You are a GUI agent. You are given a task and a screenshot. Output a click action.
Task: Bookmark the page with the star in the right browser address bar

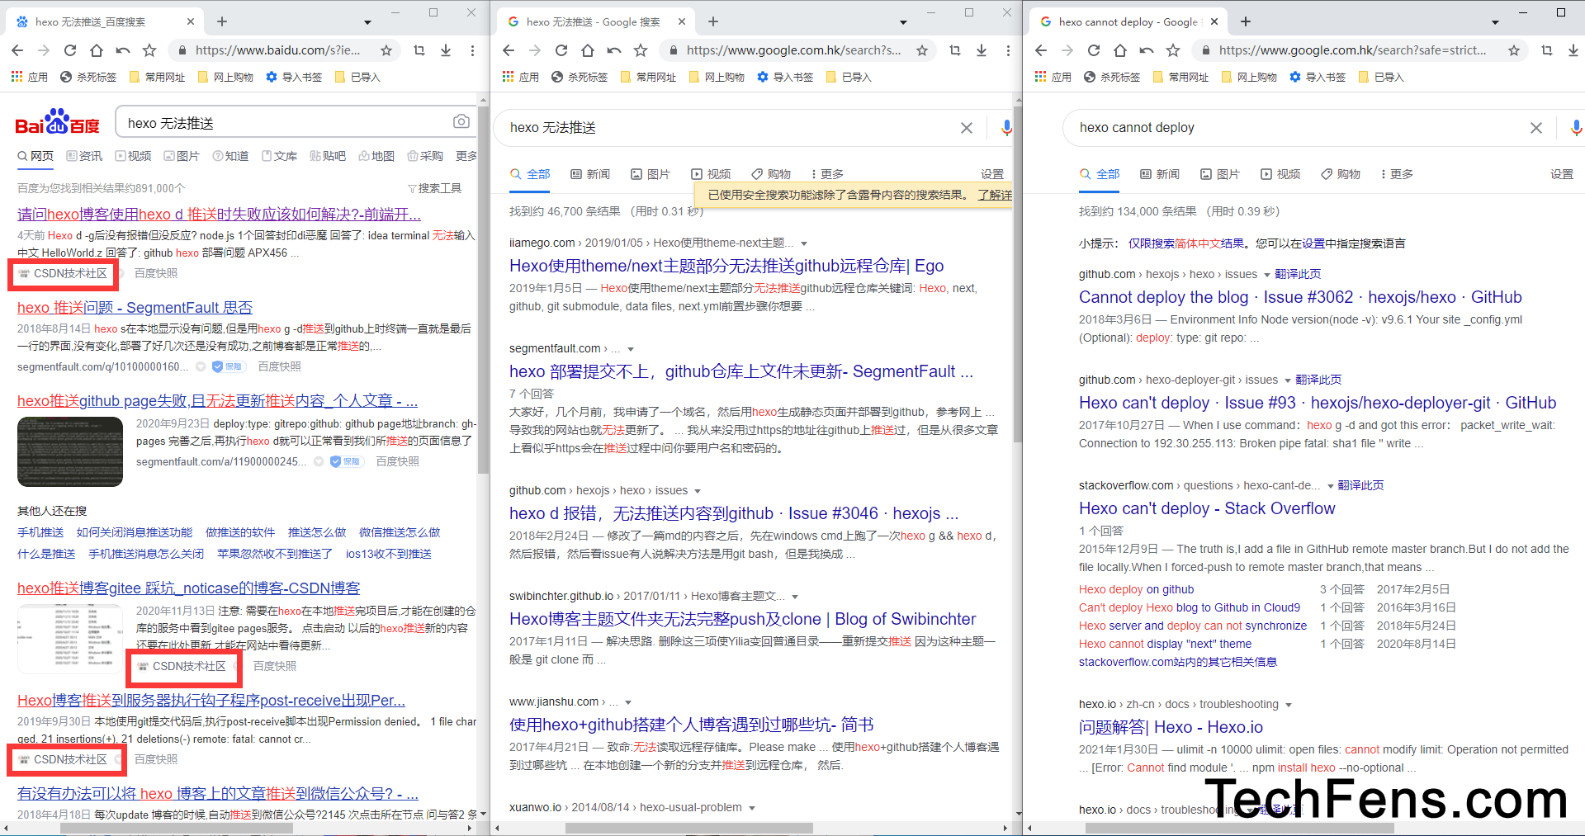point(1513,50)
